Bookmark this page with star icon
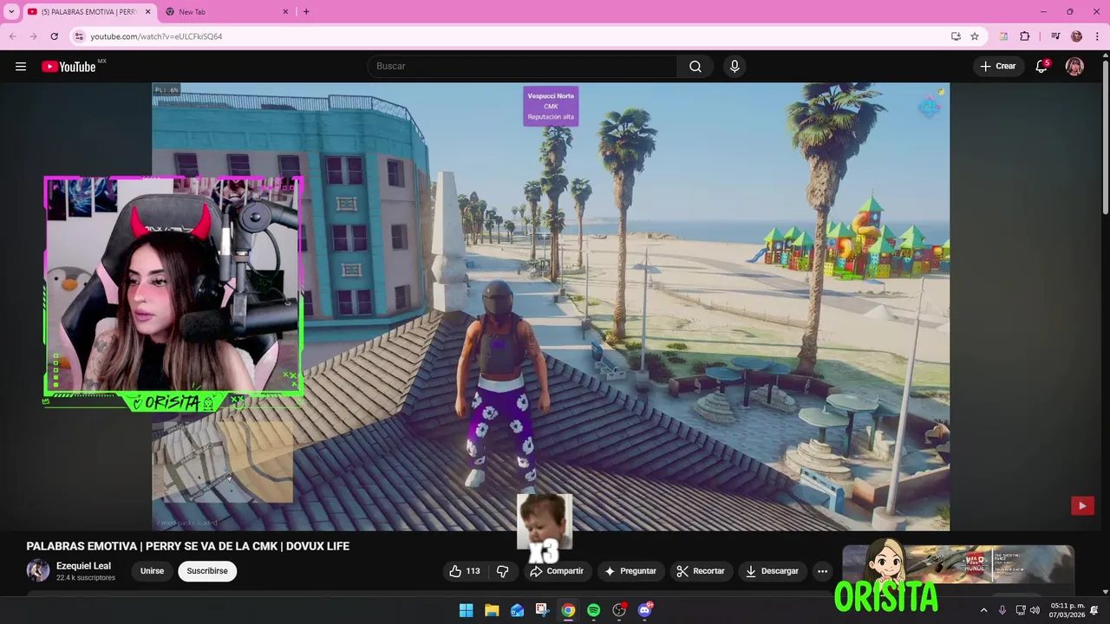1110x624 pixels. point(975,36)
